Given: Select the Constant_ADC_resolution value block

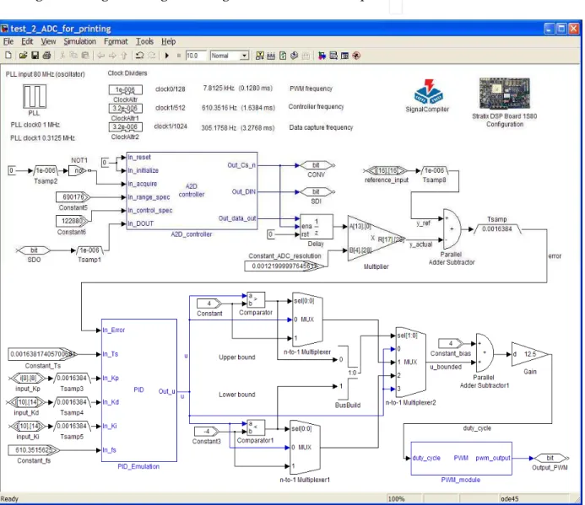Looking at the screenshot, I should [284, 266].
